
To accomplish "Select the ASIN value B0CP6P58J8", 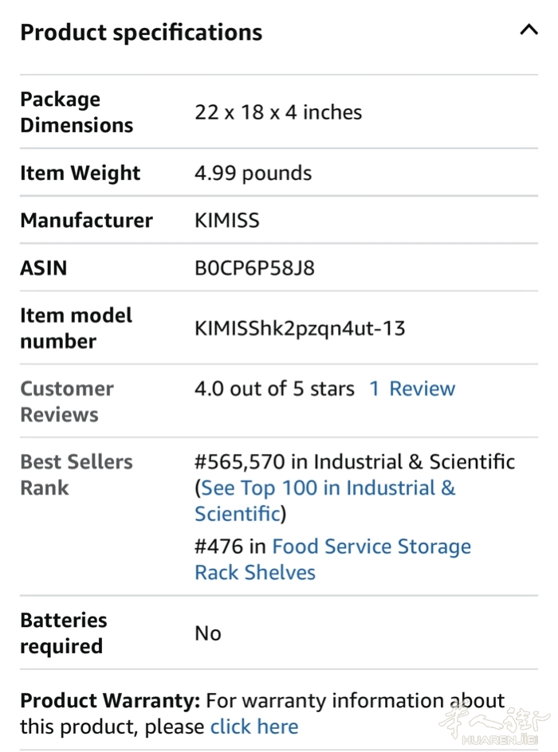I will point(254,268).
